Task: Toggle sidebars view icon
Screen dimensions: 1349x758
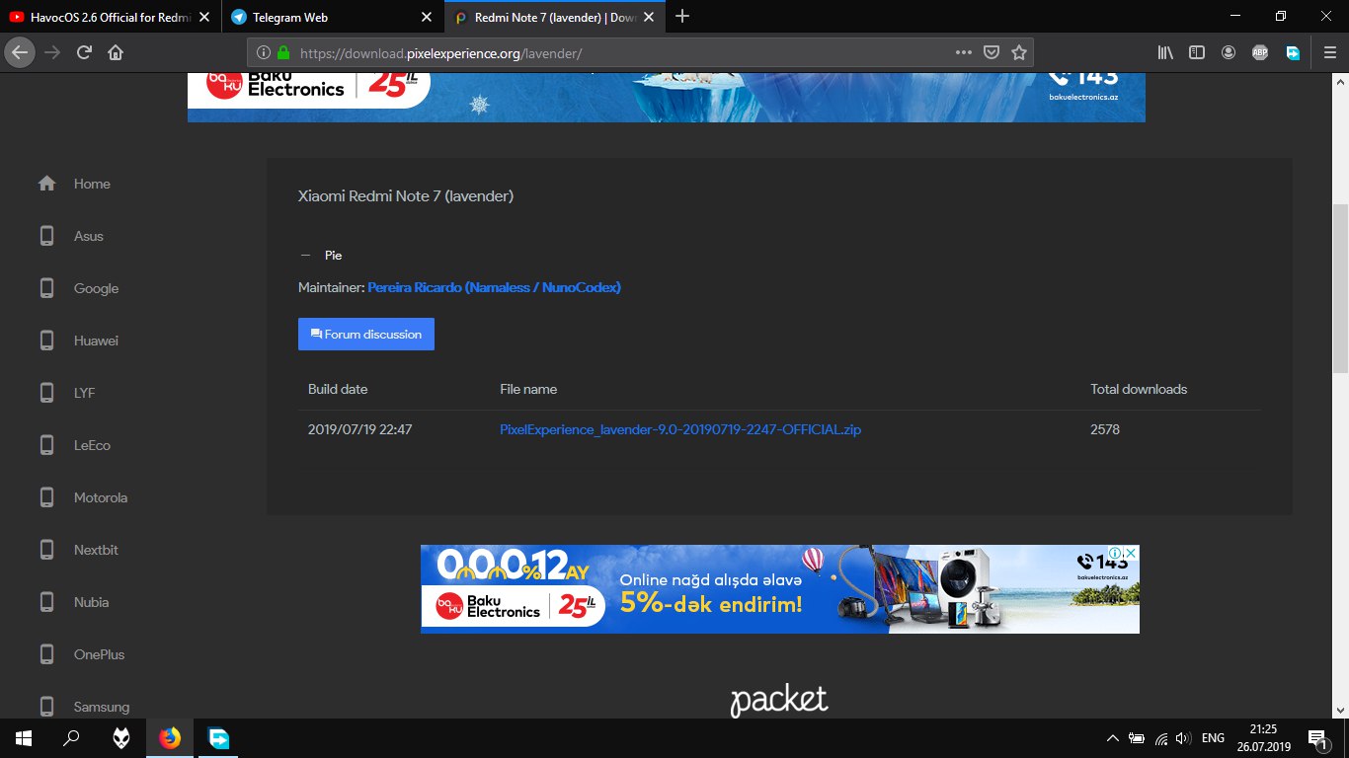Action: (x=1196, y=52)
